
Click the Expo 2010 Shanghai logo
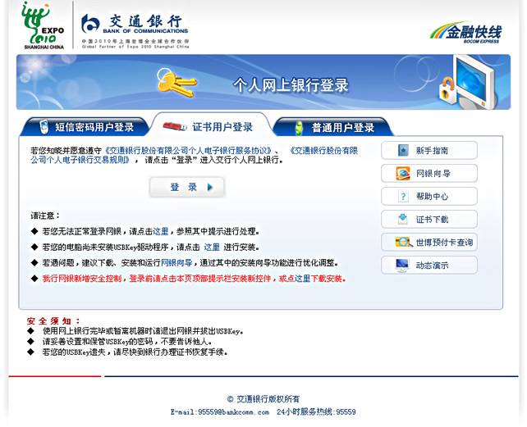pos(43,25)
